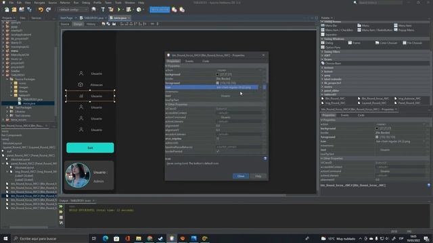Open the Window menu
The width and height of the screenshot is (433, 243).
click(130, 3)
